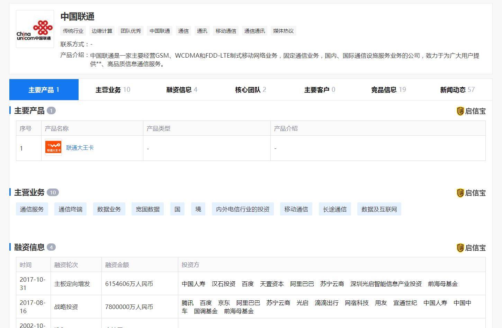Image resolution: width=502 pixels, height=328 pixels.
Task: Click the 通信 tag
Action: (x=183, y=31)
